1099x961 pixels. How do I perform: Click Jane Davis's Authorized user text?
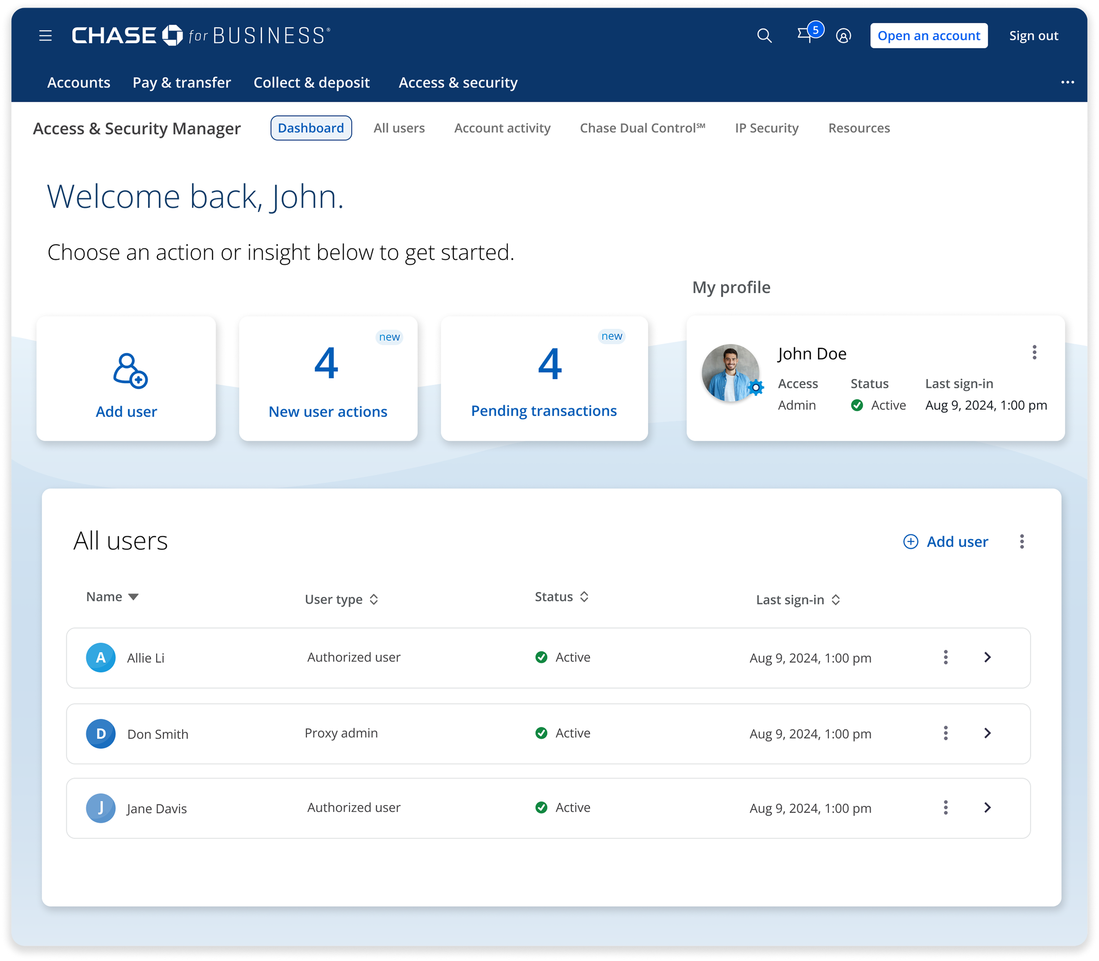(354, 808)
